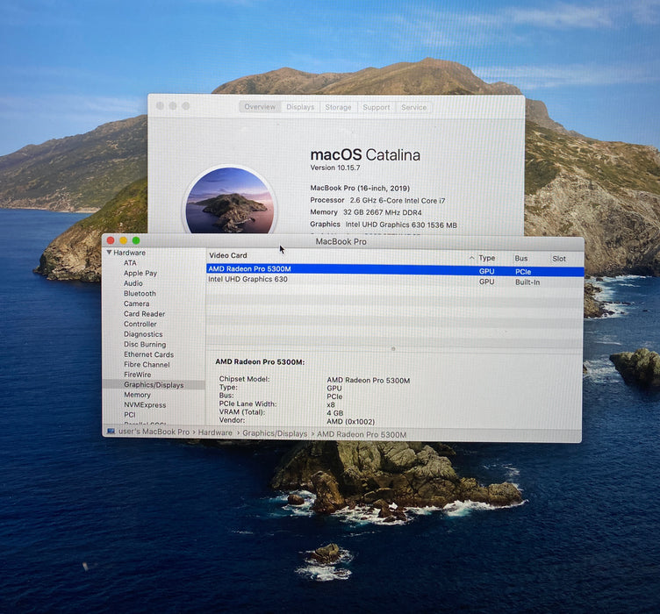Viewport: 660px width, 614px height.
Task: Click computer icon in path bar
Action: 111,431
